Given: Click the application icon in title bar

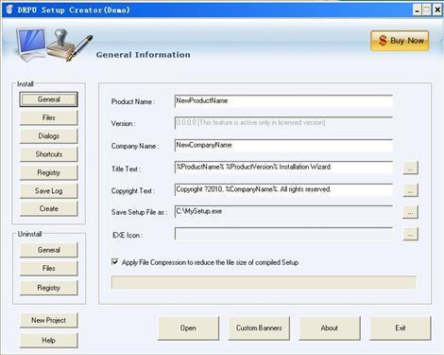Looking at the screenshot, I should tap(9, 9).
